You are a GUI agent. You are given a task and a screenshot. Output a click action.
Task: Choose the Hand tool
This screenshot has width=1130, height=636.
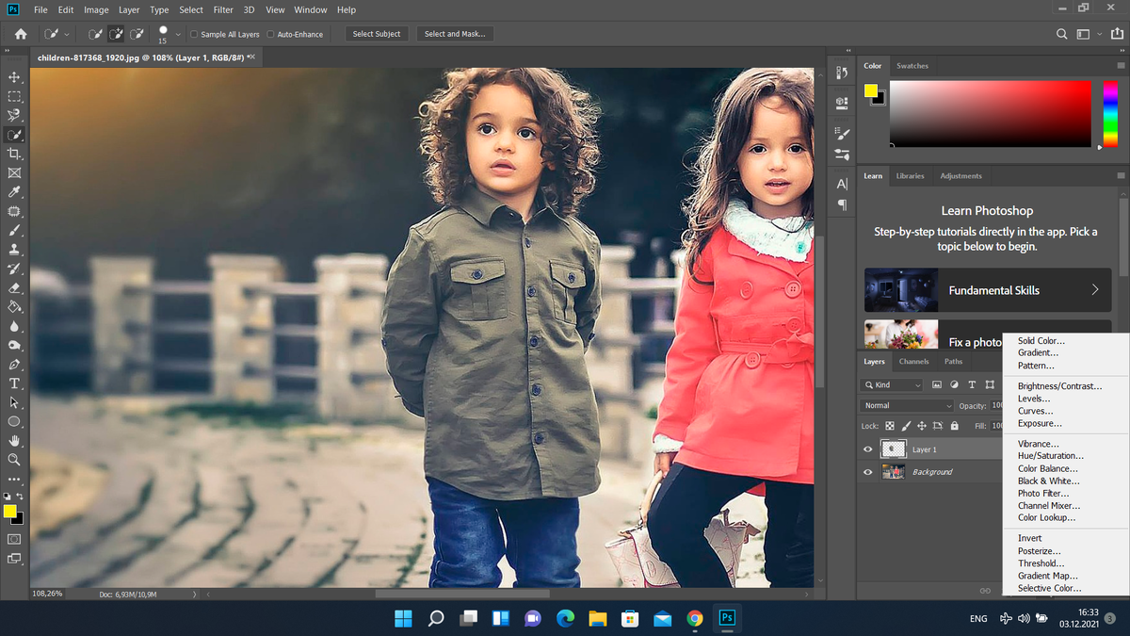coord(14,441)
